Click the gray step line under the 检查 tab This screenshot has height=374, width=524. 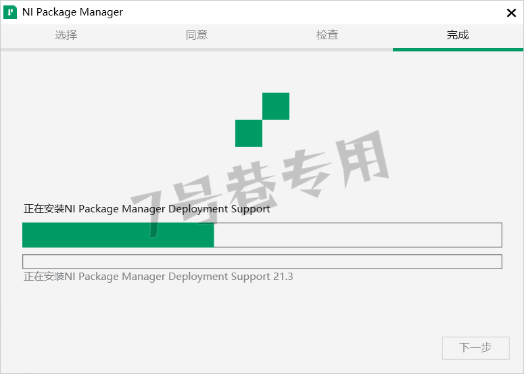coord(327,49)
